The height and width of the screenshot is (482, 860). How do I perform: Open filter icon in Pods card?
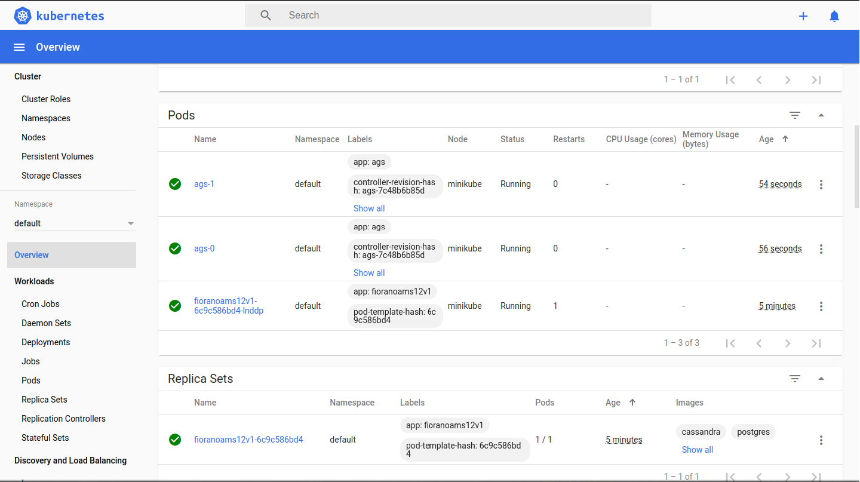pos(794,115)
